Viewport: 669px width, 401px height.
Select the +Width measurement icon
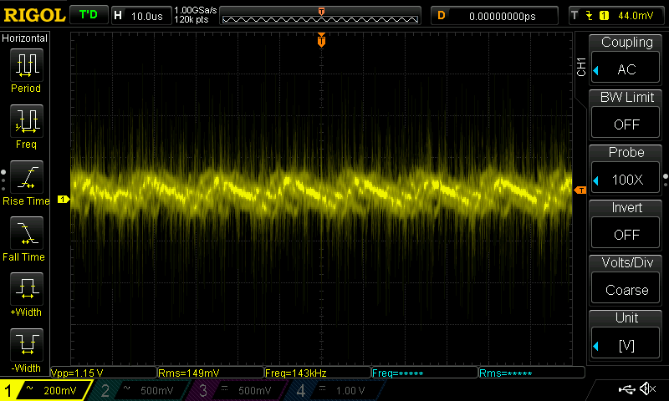[x=26, y=288]
